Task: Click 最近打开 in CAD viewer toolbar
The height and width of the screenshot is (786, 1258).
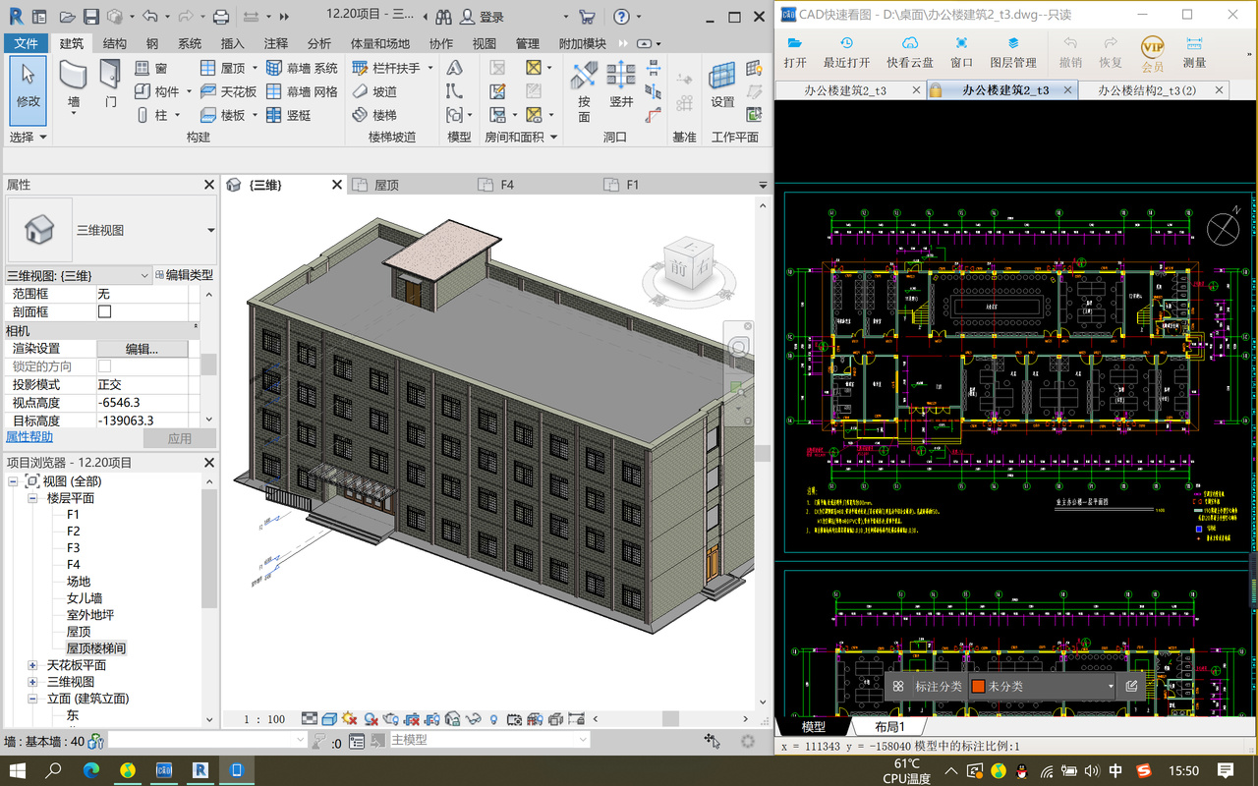Action: coord(846,52)
